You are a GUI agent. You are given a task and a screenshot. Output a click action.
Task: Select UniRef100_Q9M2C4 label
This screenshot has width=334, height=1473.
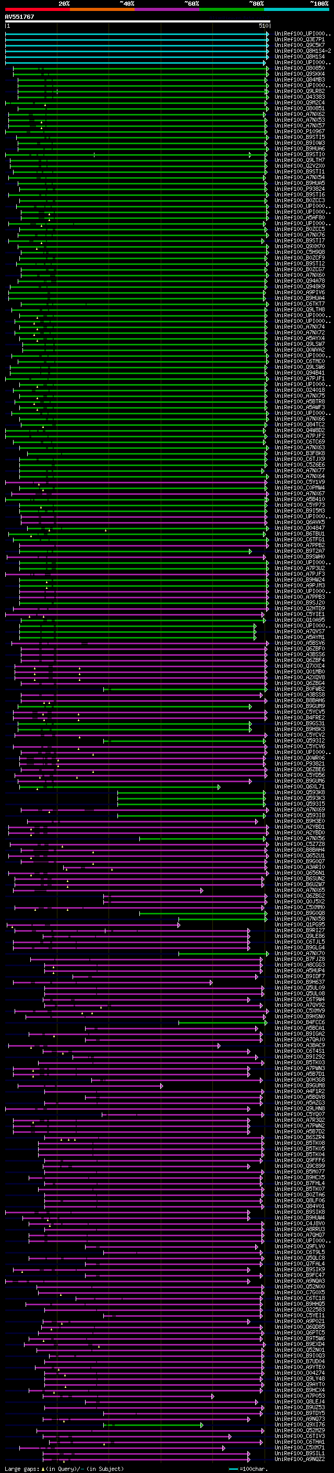[300, 102]
